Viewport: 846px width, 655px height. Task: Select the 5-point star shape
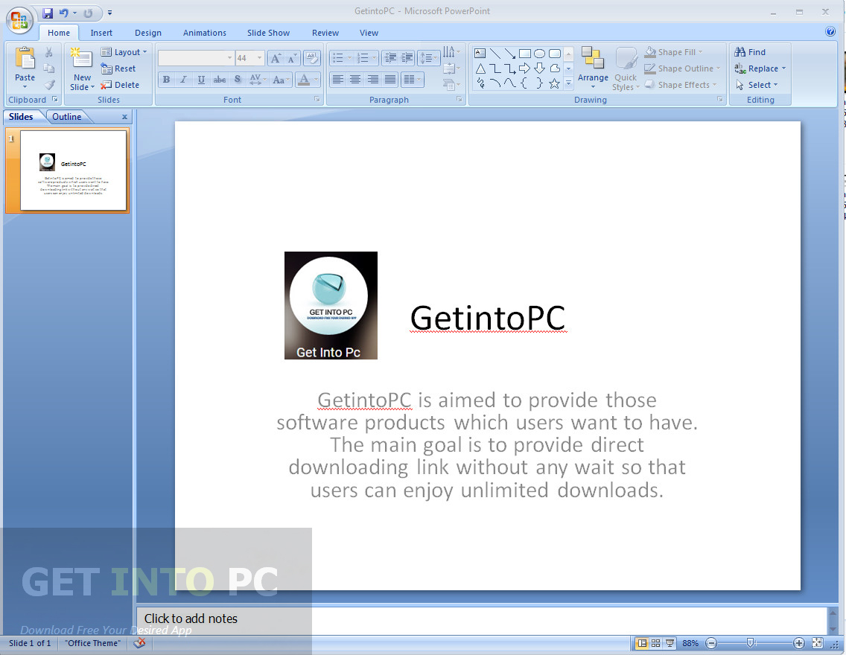pyautogui.click(x=554, y=83)
